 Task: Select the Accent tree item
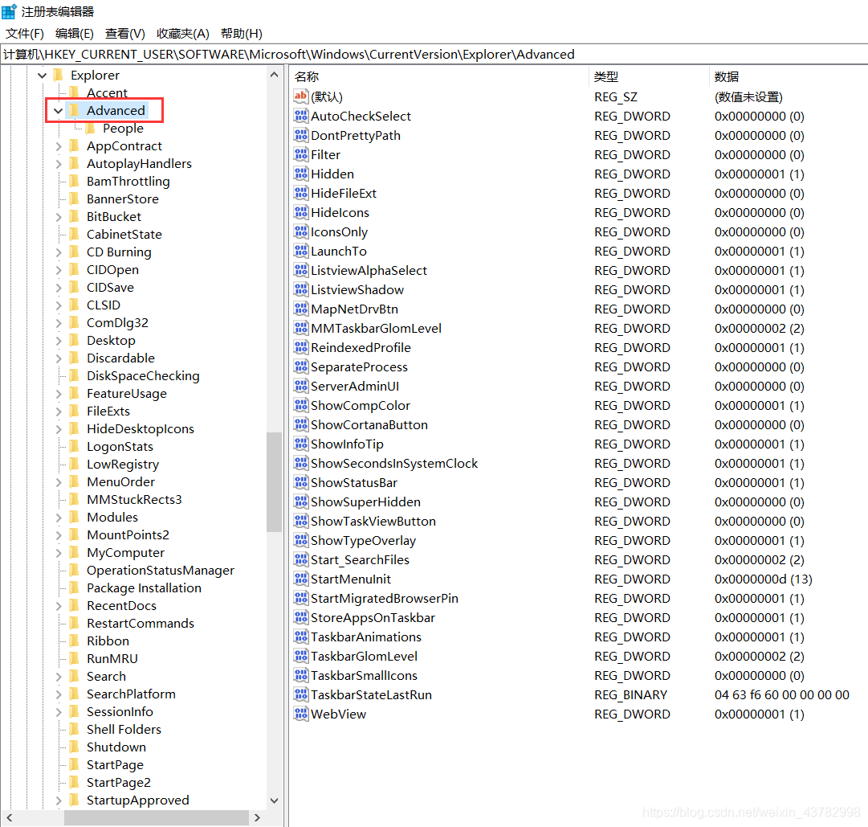tap(107, 92)
